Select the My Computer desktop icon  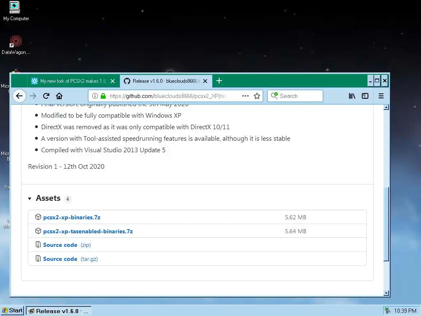click(x=16, y=11)
